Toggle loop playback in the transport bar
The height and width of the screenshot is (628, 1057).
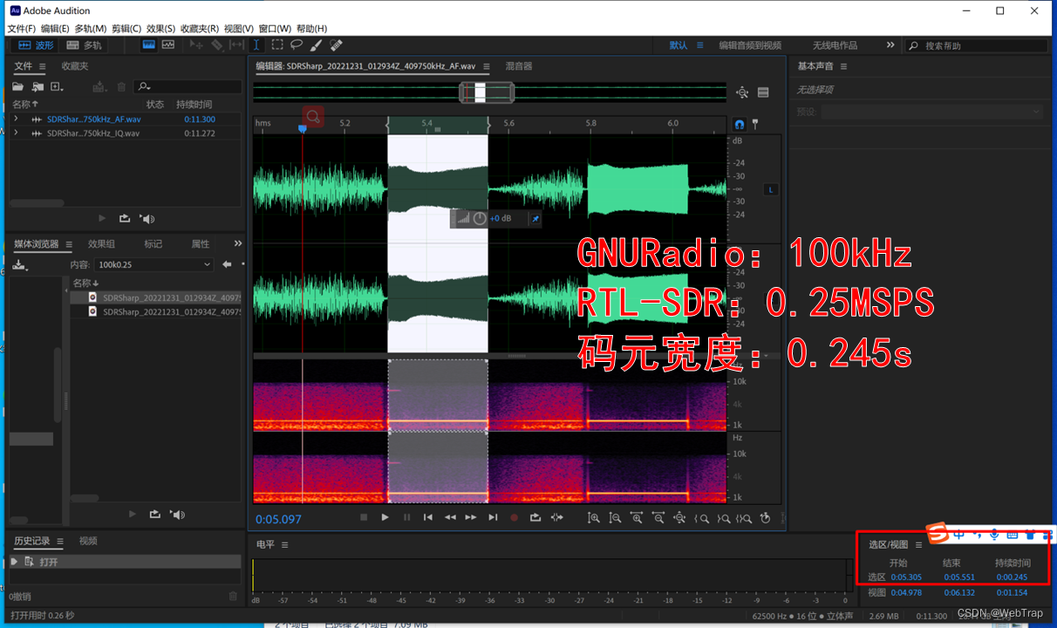(535, 517)
